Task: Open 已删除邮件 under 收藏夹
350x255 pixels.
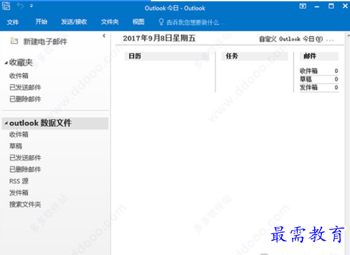Action: (x=25, y=99)
